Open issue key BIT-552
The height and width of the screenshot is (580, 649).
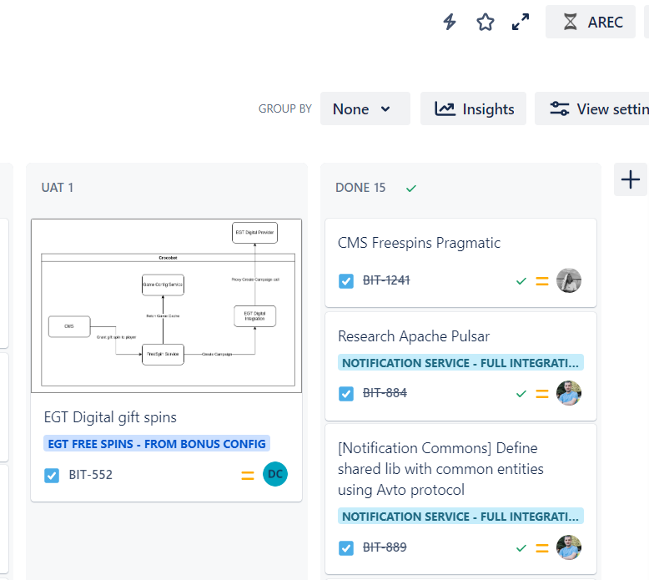(91, 475)
